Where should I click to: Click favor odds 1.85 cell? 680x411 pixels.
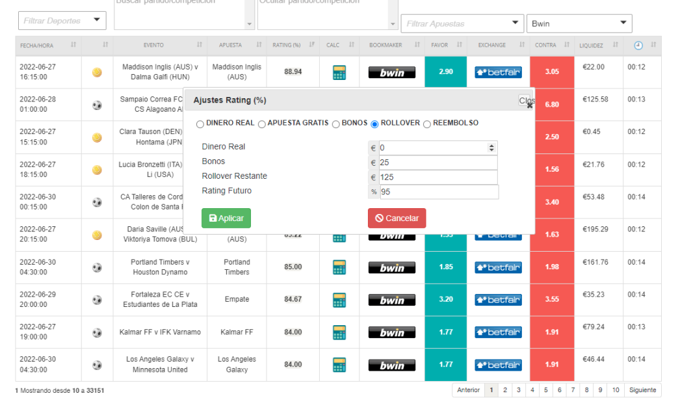pos(446,267)
